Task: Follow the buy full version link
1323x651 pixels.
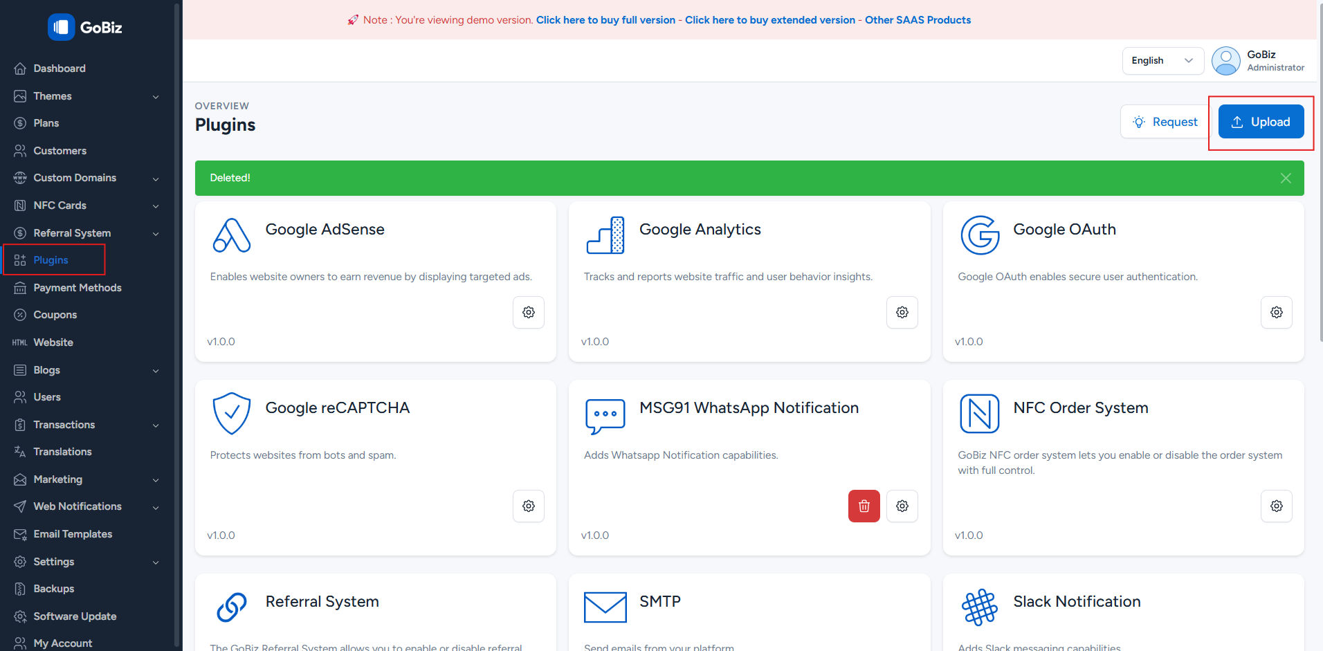Action: 605,20
